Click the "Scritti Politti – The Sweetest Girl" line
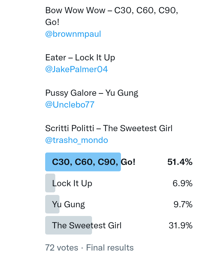 click(x=109, y=128)
